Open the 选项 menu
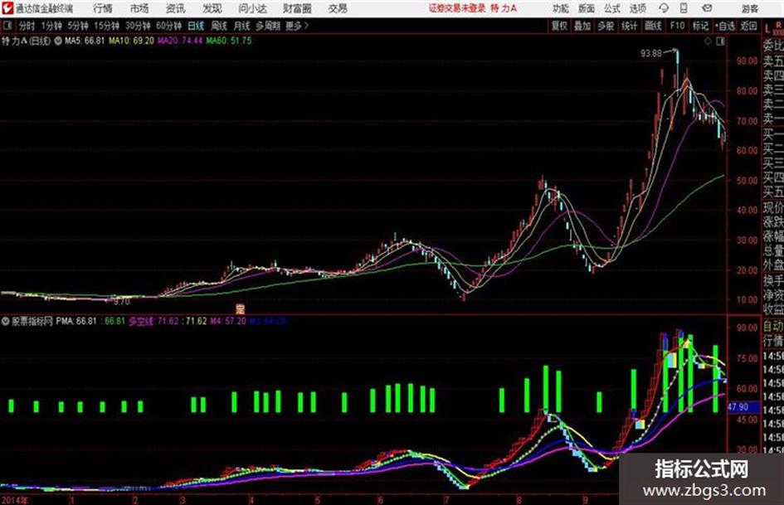Screen dimensions: 784x505 click(x=638, y=8)
